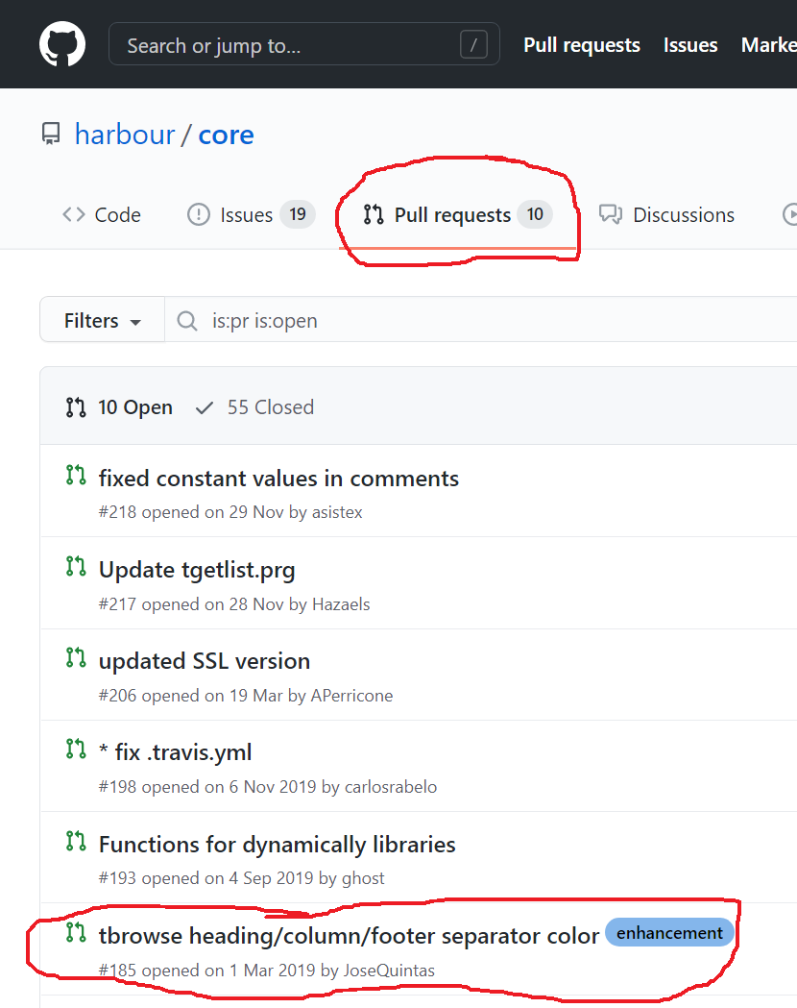Click the slash shortcut icon in search
Screen dimensions: 797x1008
[x=473, y=45]
